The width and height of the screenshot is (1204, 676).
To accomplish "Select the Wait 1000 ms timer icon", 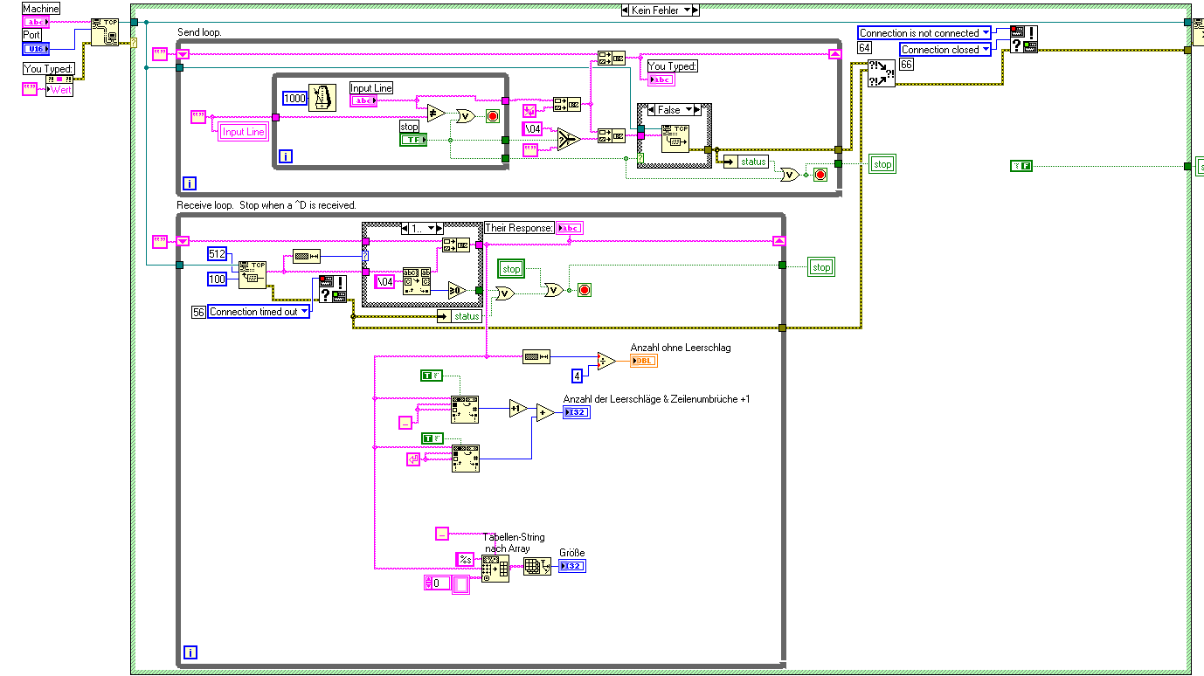I will pos(322,98).
